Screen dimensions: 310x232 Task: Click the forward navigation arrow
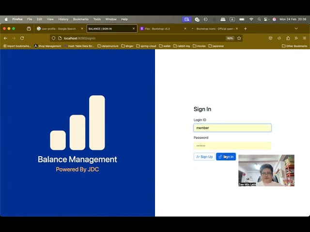(x=14, y=38)
